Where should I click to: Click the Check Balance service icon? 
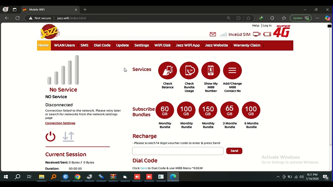pos(168,70)
